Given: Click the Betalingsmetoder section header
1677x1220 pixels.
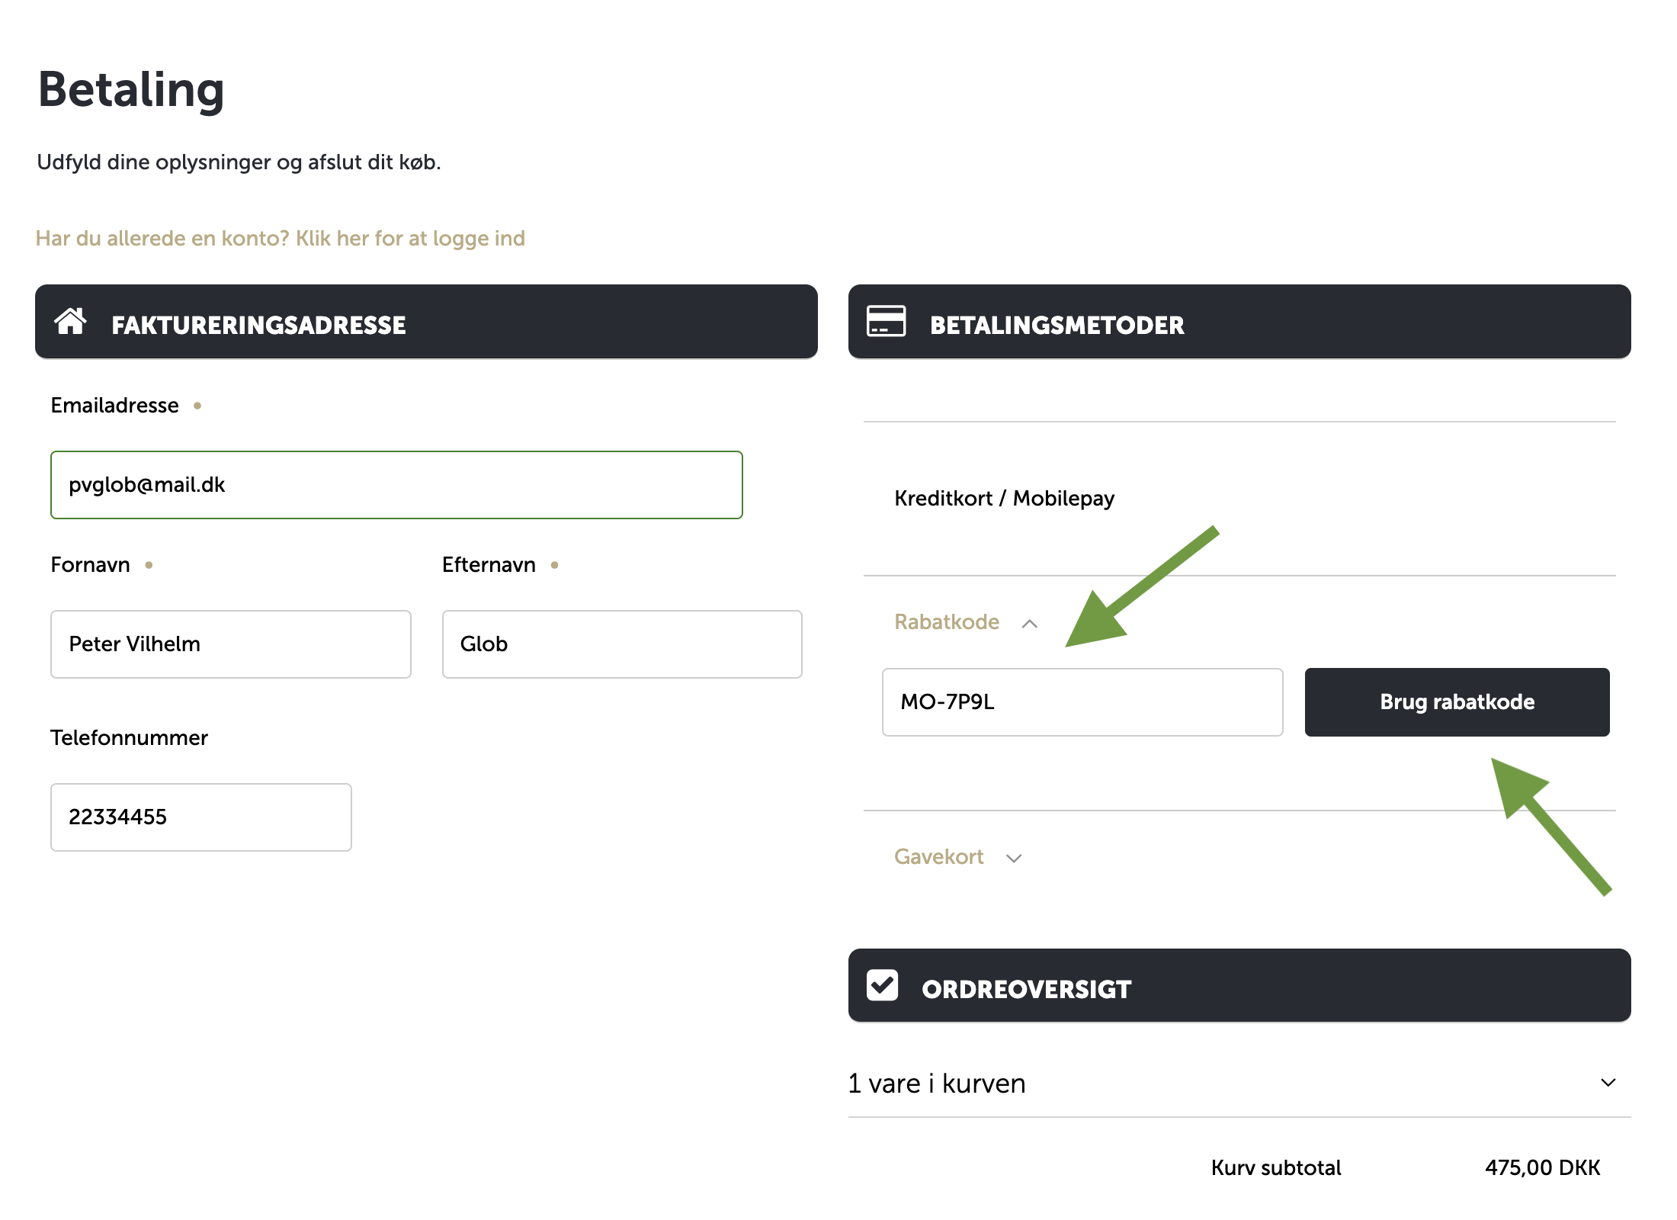Looking at the screenshot, I should 1057,325.
